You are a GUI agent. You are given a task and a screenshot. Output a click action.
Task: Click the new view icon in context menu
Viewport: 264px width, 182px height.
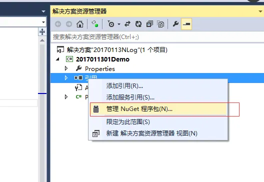[x=96, y=133]
